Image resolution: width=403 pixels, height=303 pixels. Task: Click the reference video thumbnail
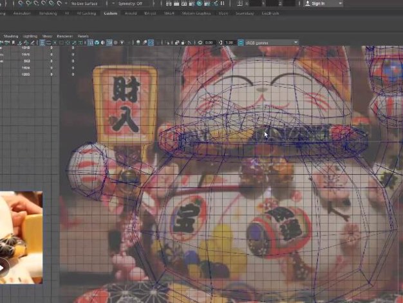pos(21,237)
